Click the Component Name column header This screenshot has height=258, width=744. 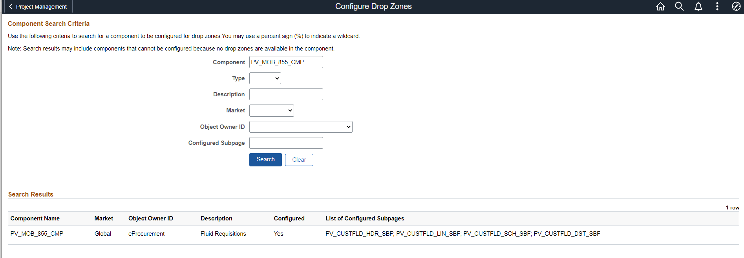click(x=35, y=218)
